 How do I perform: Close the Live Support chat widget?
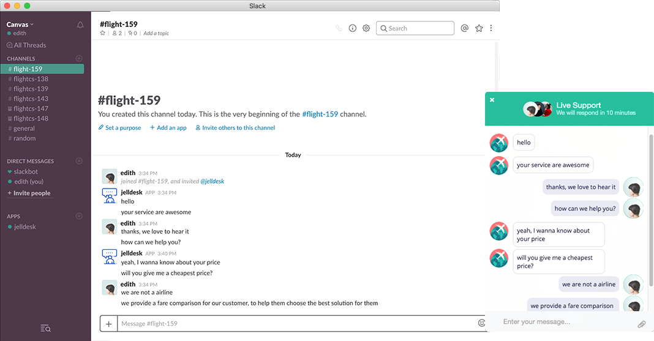click(492, 100)
